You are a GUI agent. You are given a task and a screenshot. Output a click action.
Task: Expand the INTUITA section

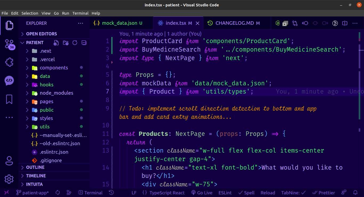[x=54, y=184]
